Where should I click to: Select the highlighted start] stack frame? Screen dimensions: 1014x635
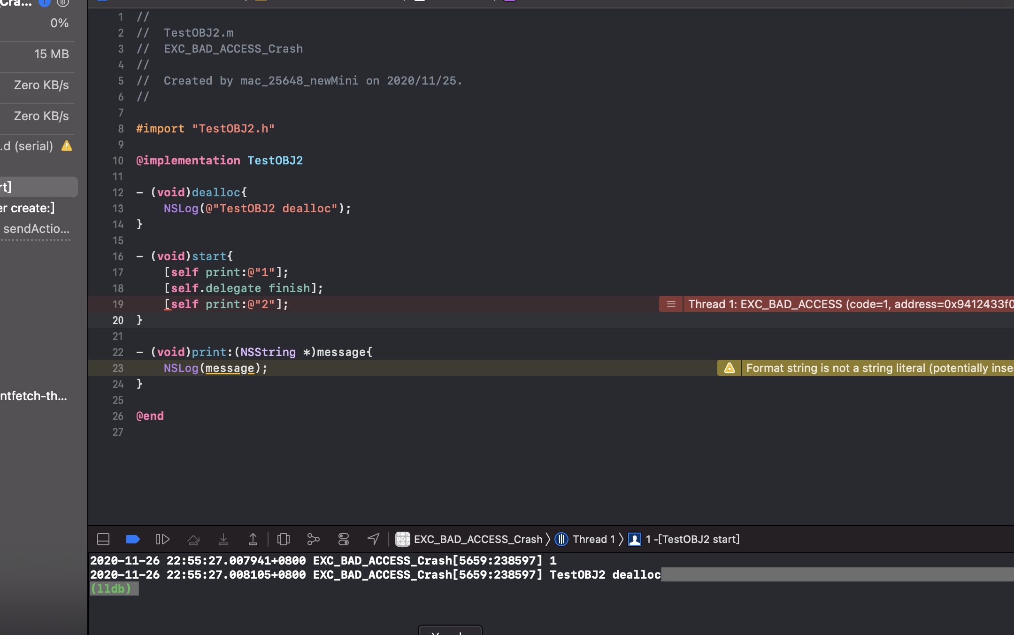pyautogui.click(x=38, y=187)
